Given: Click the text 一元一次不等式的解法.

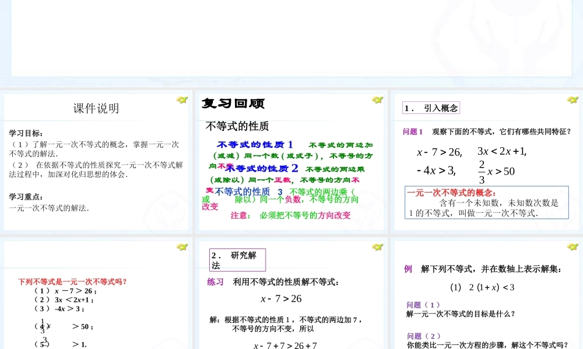Looking at the screenshot, I should 49,208.
